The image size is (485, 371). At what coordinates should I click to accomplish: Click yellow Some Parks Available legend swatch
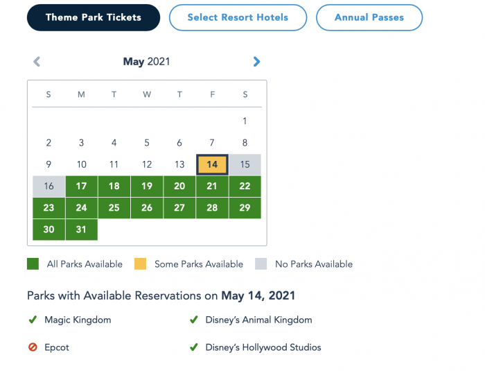pyautogui.click(x=140, y=264)
